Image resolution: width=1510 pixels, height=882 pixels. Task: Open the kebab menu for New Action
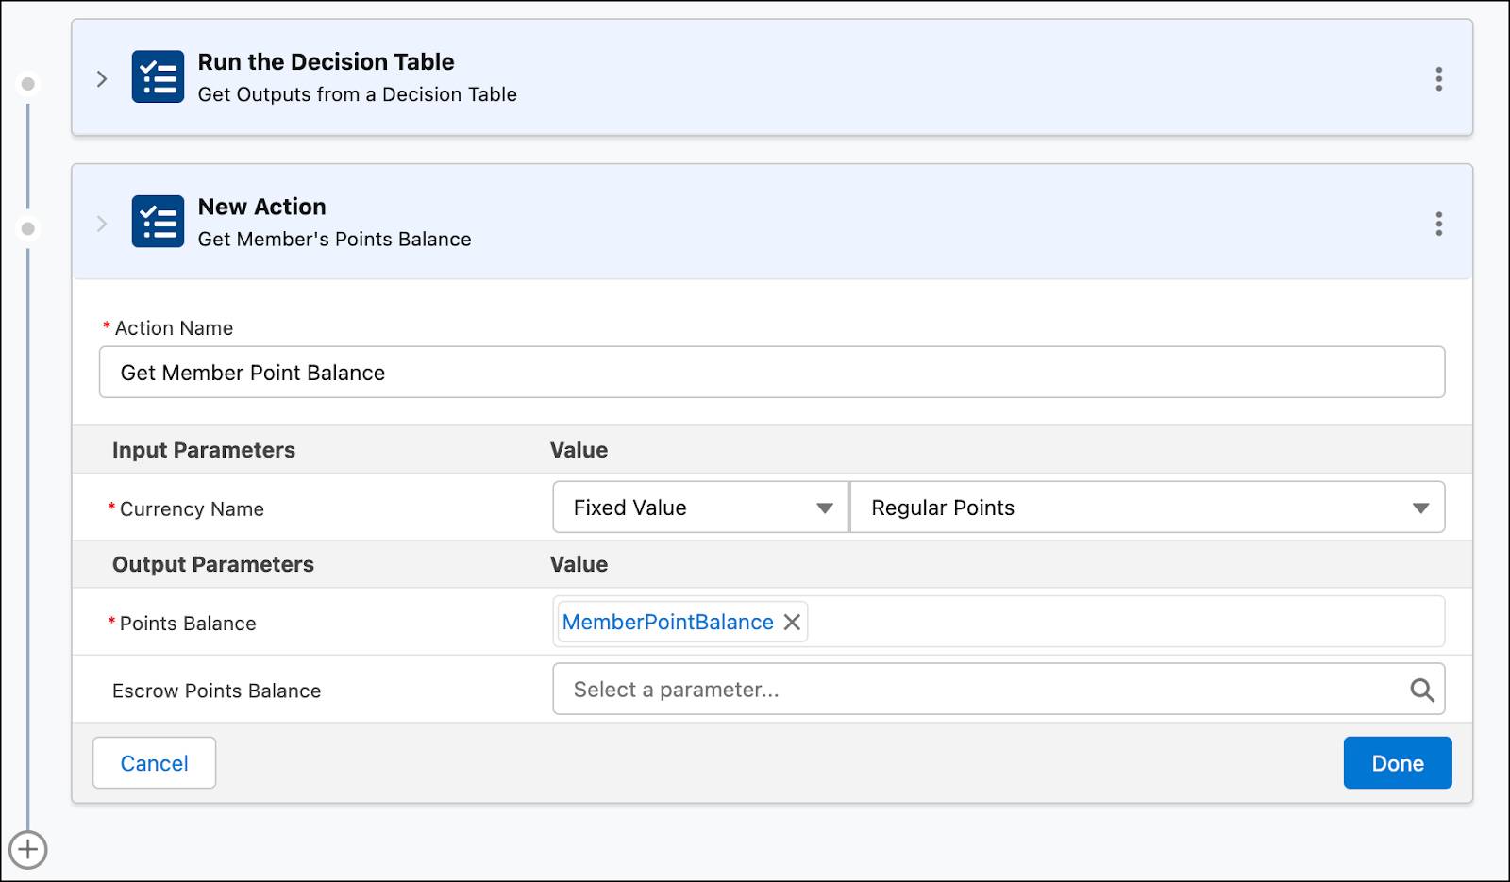[1438, 224]
